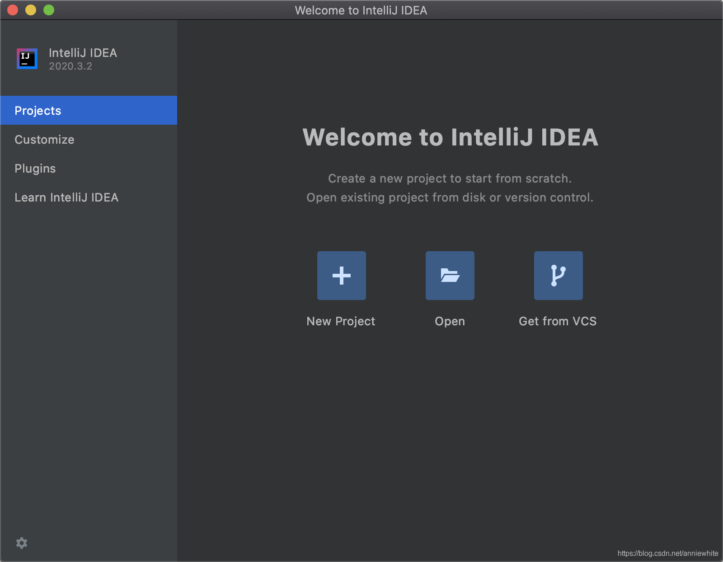Click the Open text label

[450, 321]
